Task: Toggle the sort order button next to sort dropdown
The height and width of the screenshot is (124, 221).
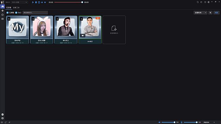Action: click(x=210, y=13)
